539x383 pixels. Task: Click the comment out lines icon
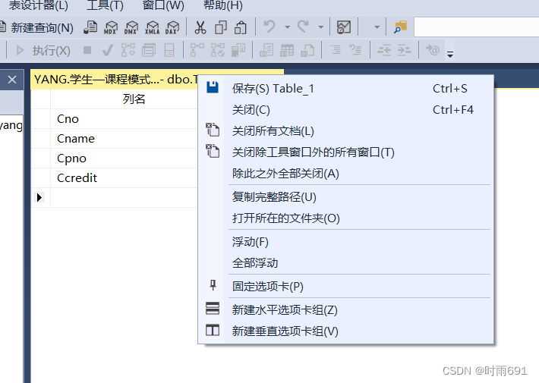[x=336, y=51]
